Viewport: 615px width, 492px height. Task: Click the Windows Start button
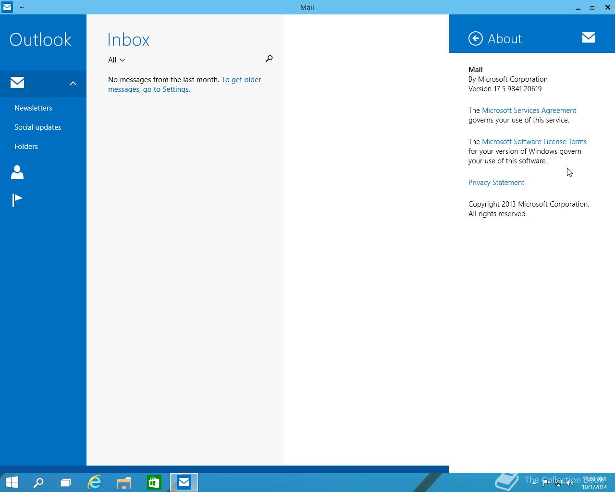12,482
